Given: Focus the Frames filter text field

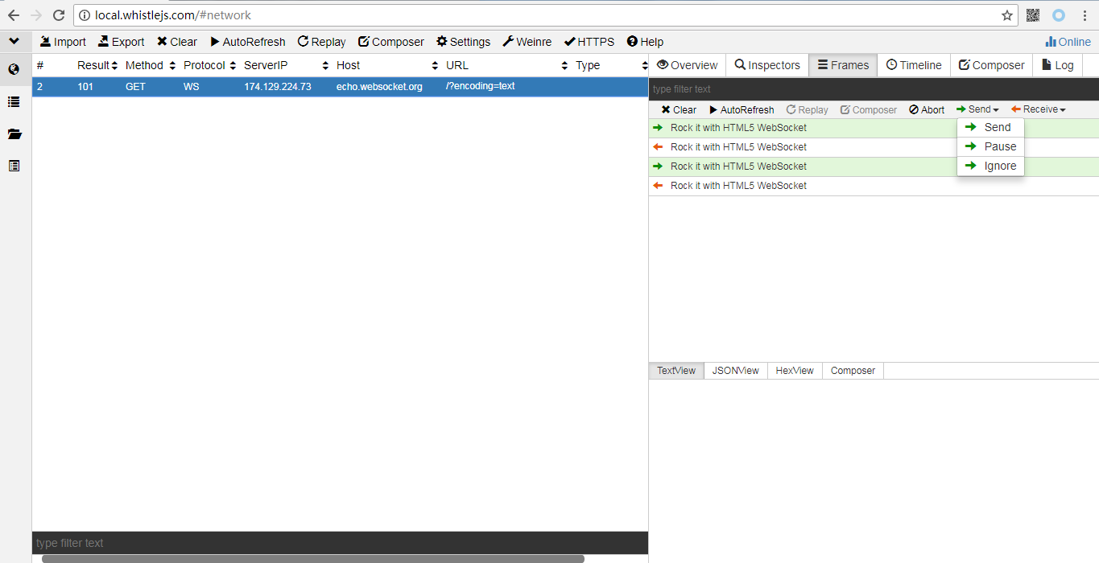Looking at the screenshot, I should (x=874, y=89).
